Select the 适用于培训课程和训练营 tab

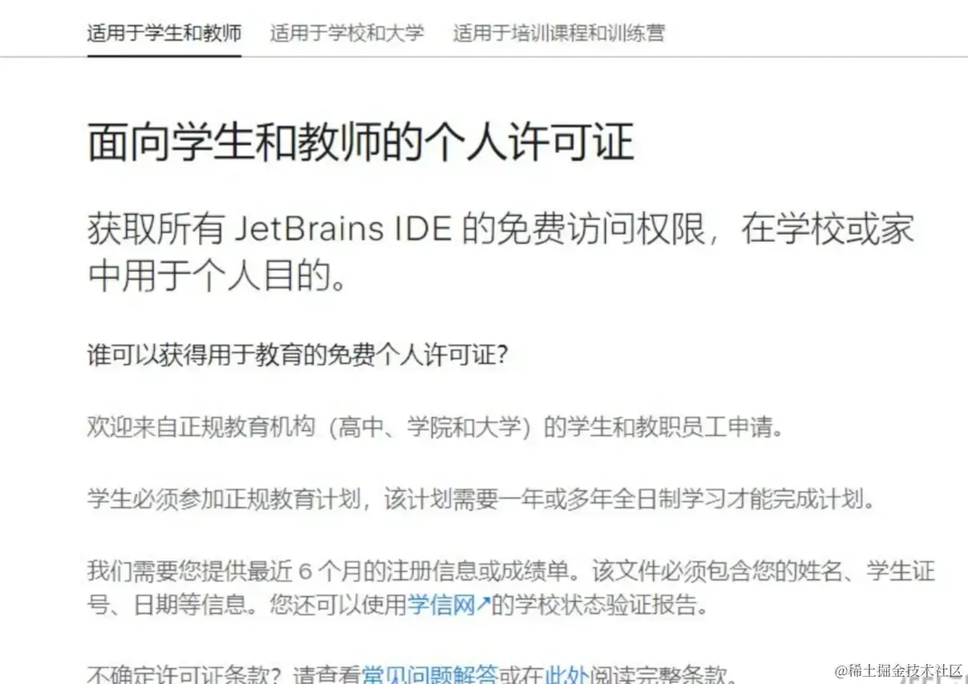[558, 33]
